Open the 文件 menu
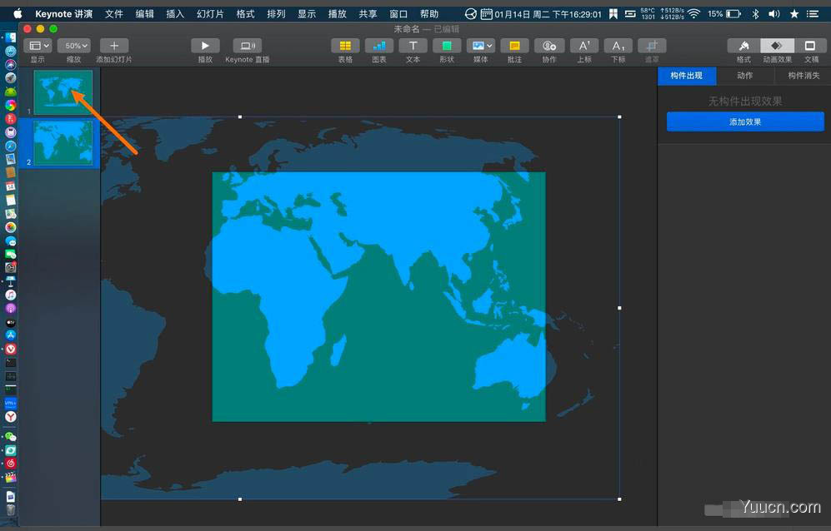 [114, 14]
